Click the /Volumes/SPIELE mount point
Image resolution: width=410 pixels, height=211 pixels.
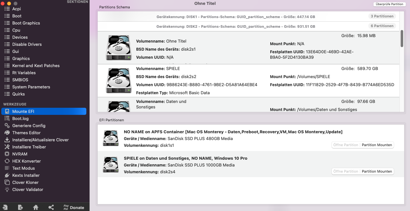(x=314, y=77)
